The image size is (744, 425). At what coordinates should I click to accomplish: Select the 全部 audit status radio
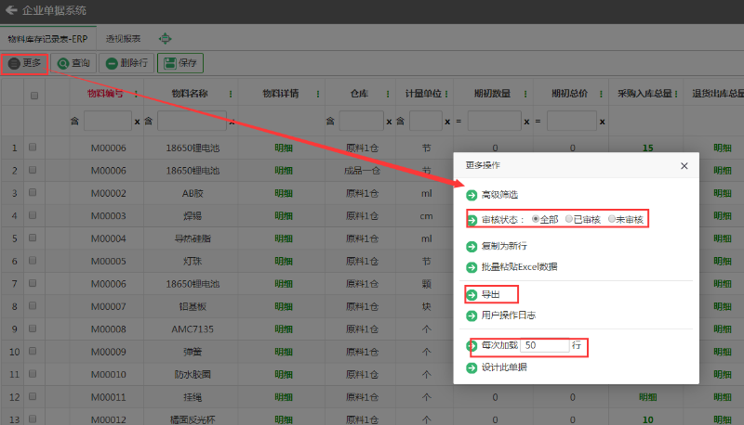pos(536,219)
